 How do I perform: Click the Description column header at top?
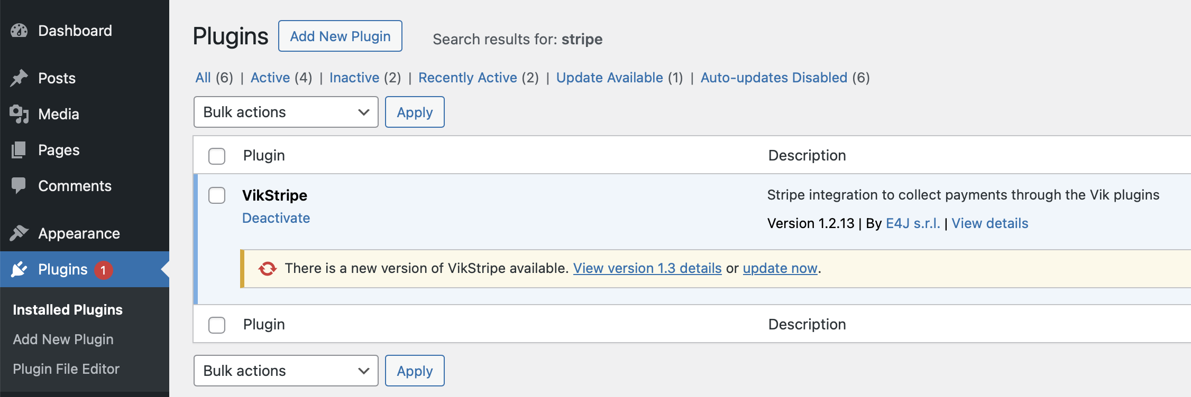[x=807, y=155]
